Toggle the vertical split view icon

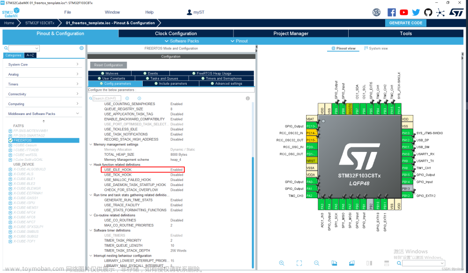[x=369, y=263]
